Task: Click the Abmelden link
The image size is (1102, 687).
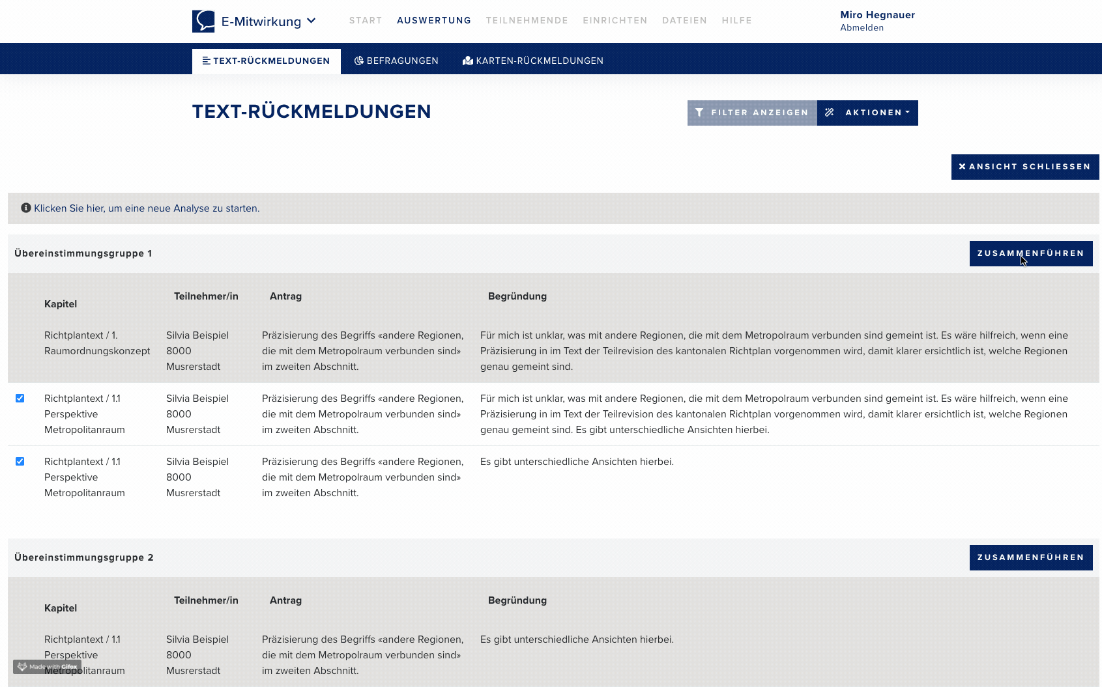Action: [x=862, y=27]
